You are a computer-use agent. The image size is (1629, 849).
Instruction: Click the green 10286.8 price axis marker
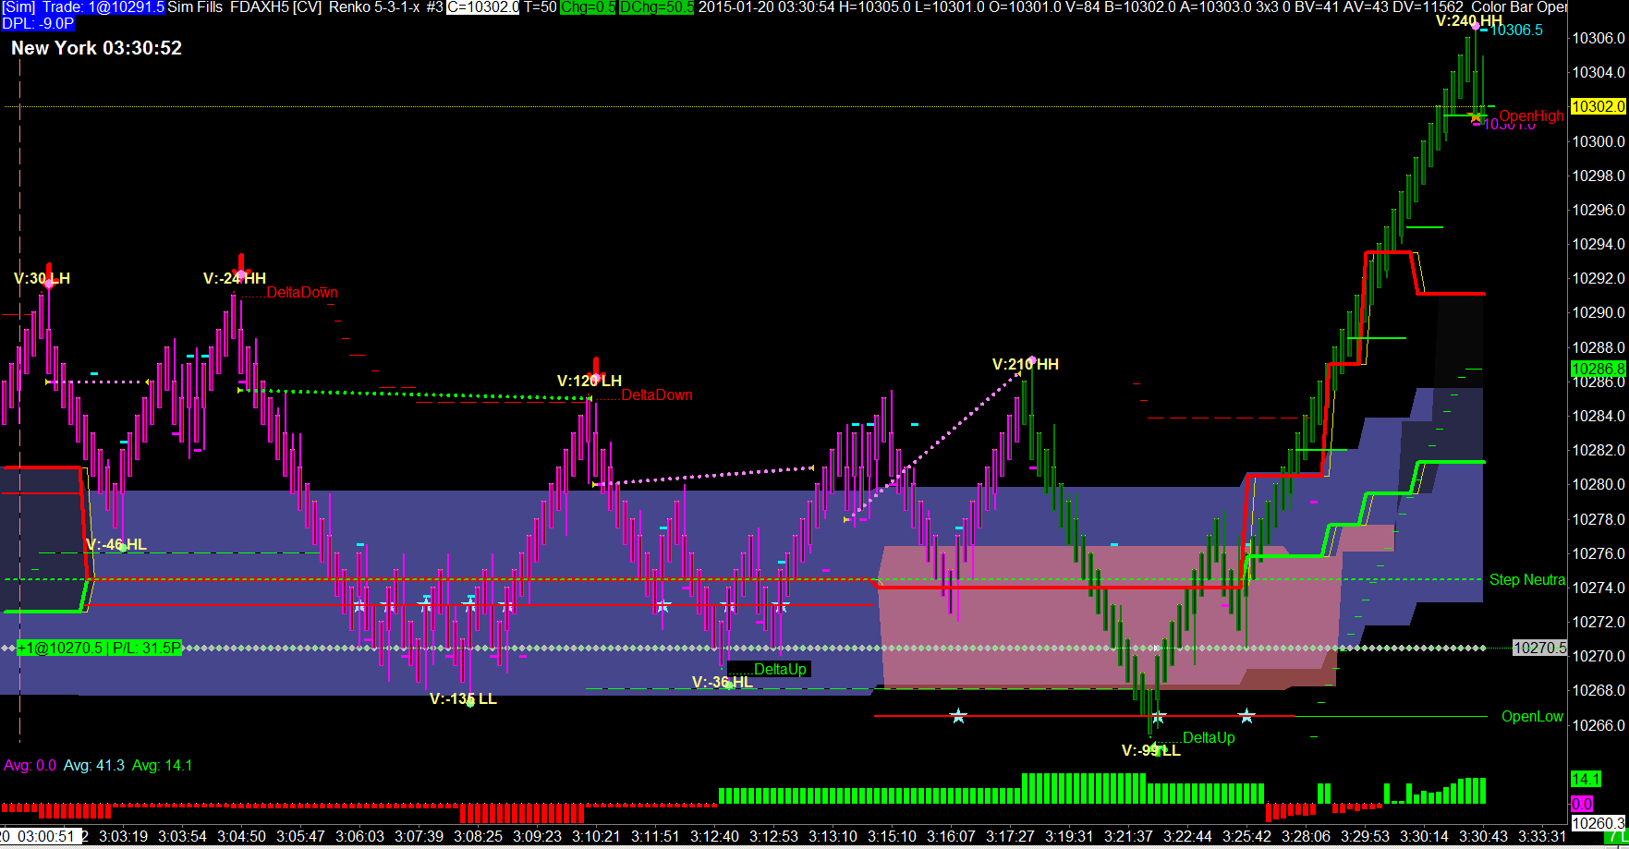click(x=1598, y=369)
